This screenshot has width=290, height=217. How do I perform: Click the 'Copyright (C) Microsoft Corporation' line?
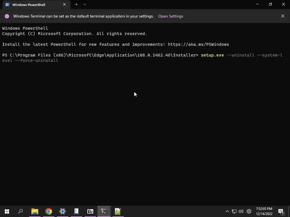74,34
